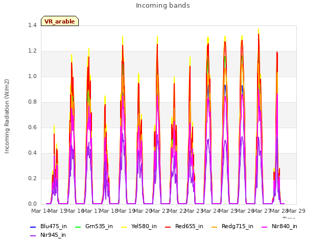The image size is (327, 245).
Task: Click the Nir945_in purple legend swatch
Action: tap(33, 236)
